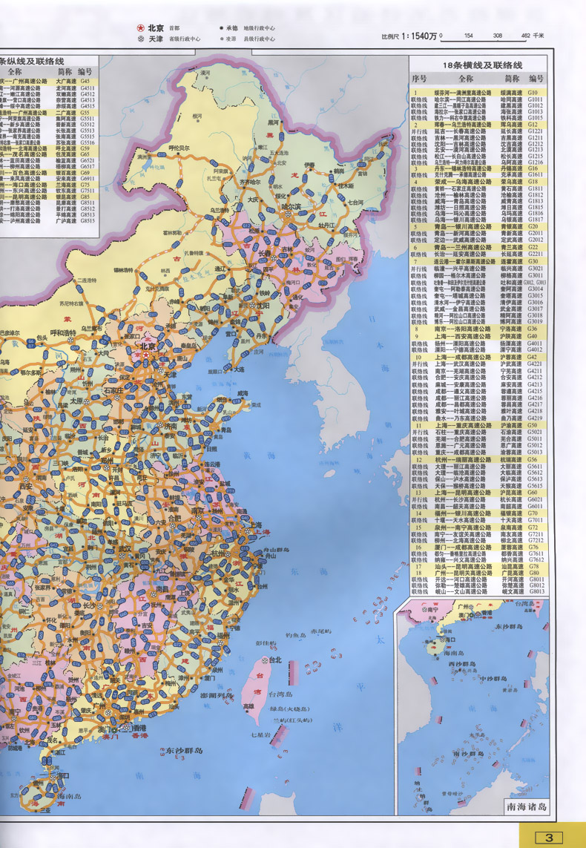This screenshot has height=848, width=586.
Task: Click the 'G36' 宁洛高速 table row
Action: tap(478, 329)
